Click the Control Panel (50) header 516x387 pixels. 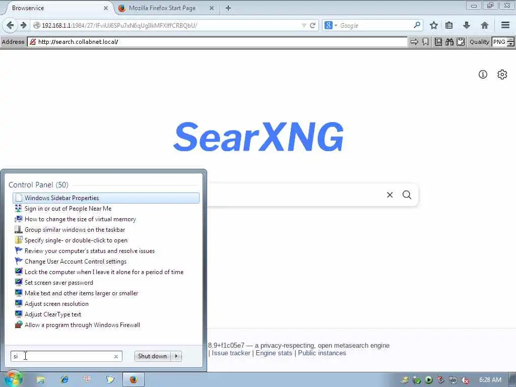click(38, 185)
